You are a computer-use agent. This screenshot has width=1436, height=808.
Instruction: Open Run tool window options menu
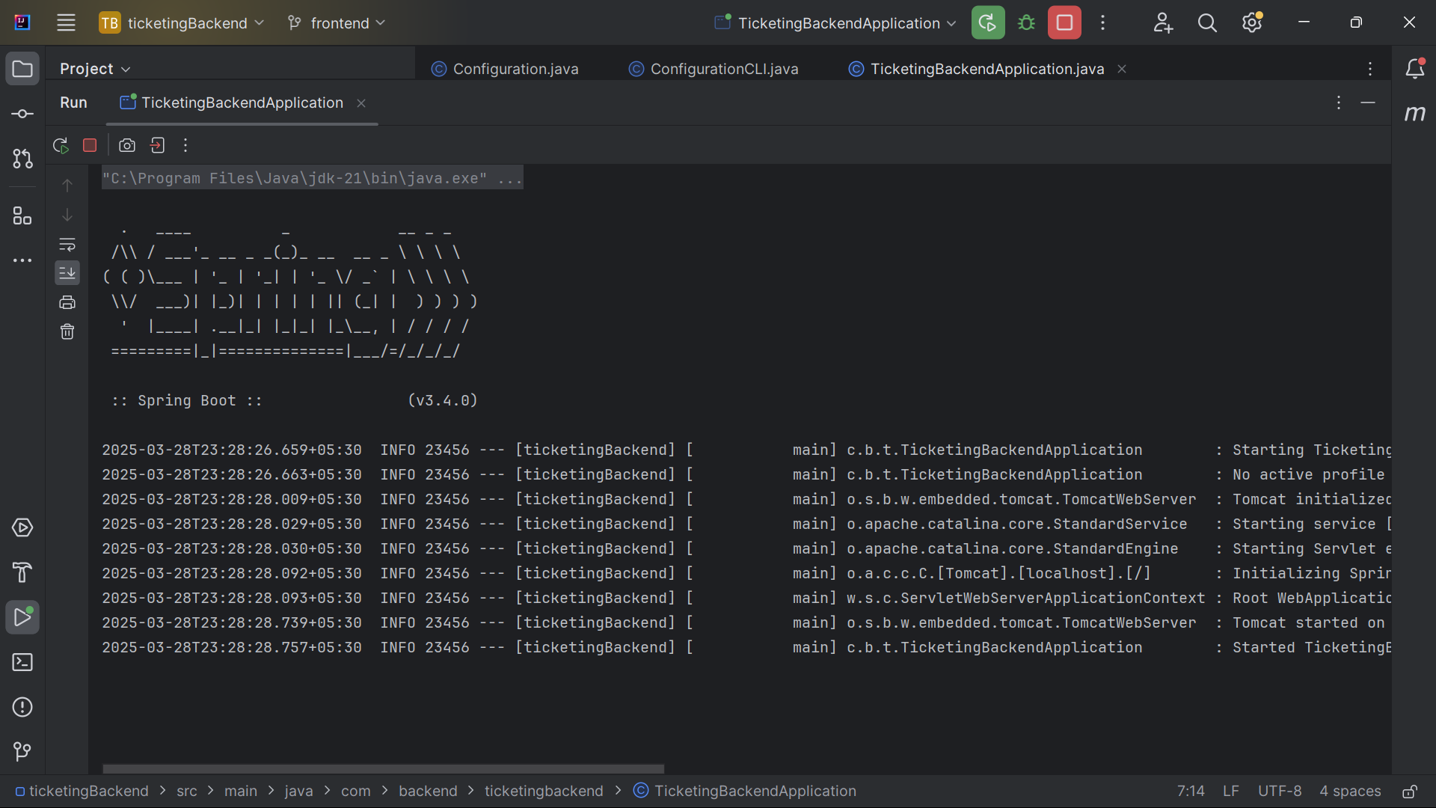(x=1339, y=102)
